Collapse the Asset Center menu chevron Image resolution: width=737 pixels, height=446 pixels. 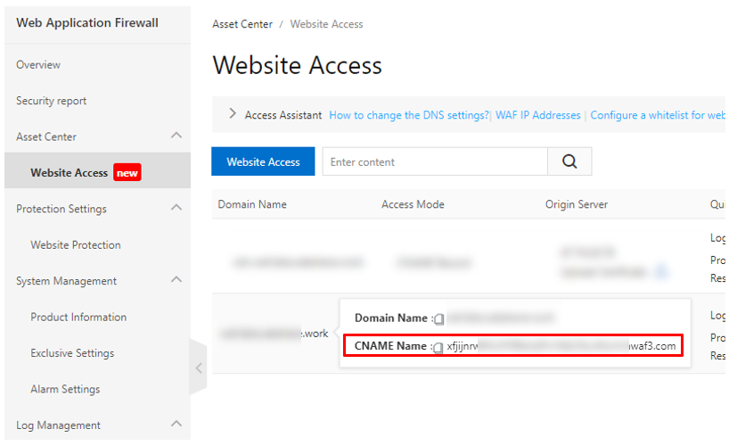coord(176,136)
